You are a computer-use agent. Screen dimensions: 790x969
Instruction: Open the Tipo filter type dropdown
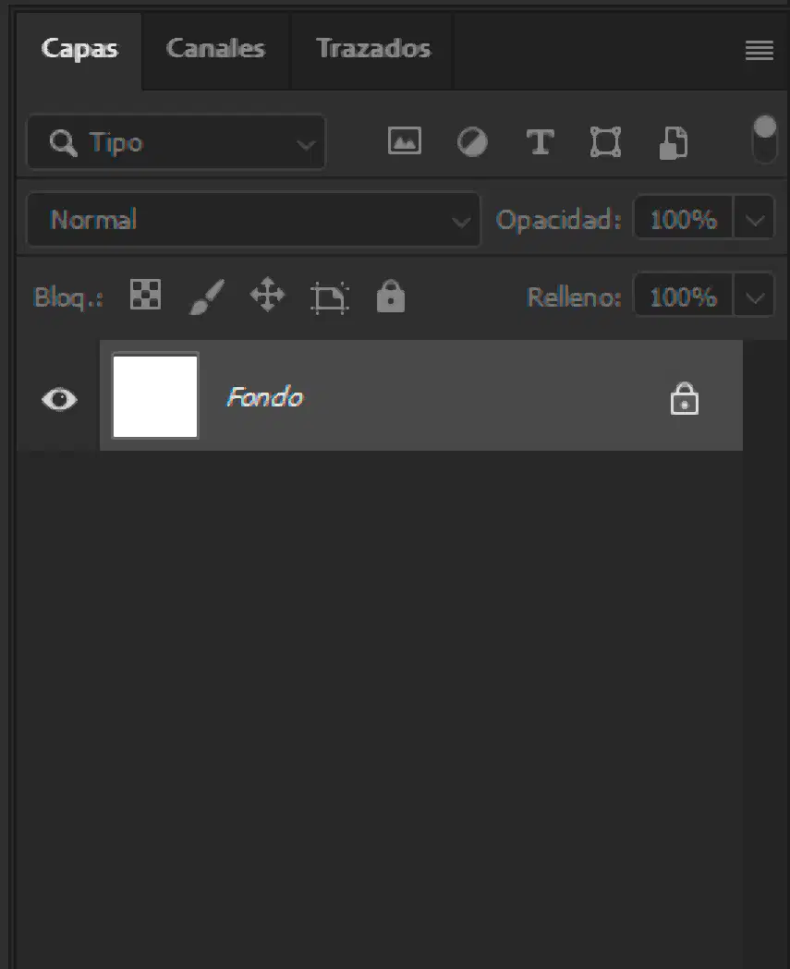click(176, 142)
